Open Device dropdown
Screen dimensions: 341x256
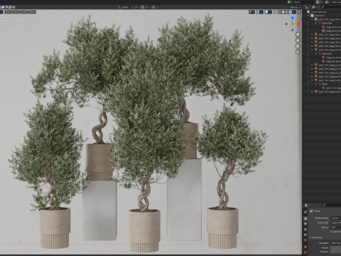(x=336, y=227)
